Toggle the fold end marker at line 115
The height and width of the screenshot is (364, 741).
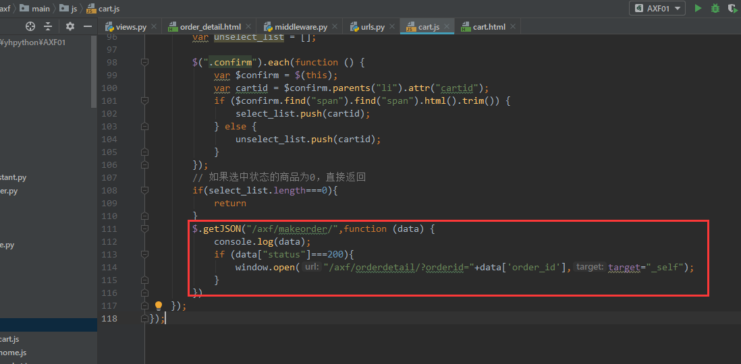point(145,280)
